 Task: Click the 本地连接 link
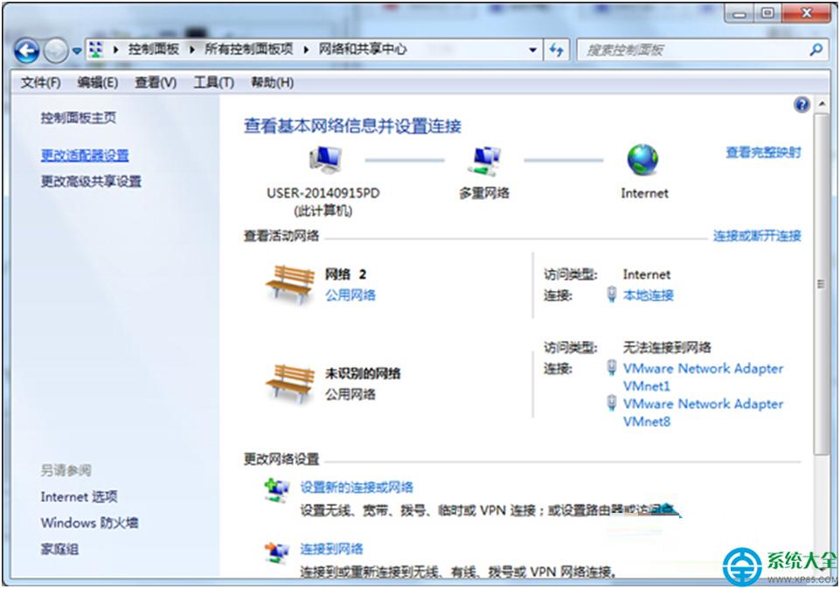pos(649,294)
